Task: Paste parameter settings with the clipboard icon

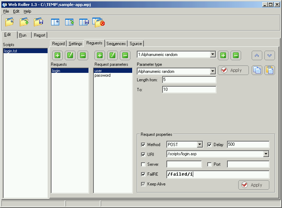Action: [270, 70]
